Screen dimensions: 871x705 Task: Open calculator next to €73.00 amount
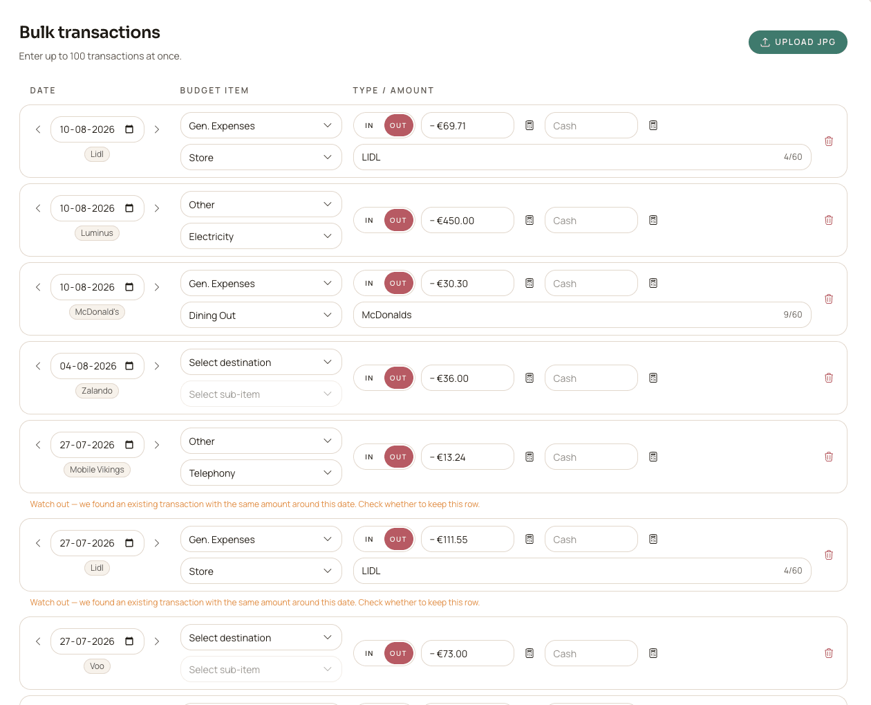530,653
